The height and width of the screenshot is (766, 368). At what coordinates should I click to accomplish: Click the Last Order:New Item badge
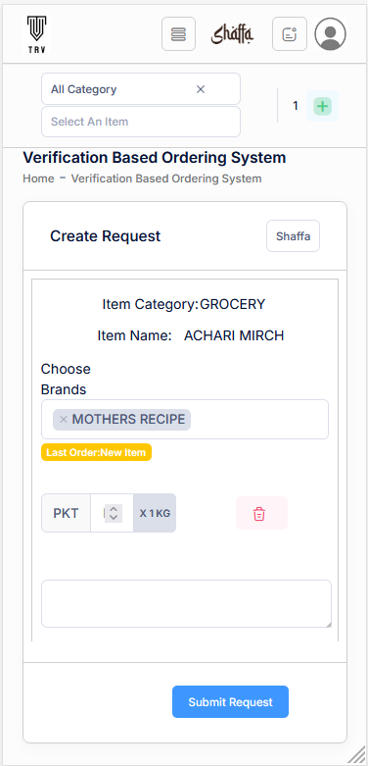(96, 452)
